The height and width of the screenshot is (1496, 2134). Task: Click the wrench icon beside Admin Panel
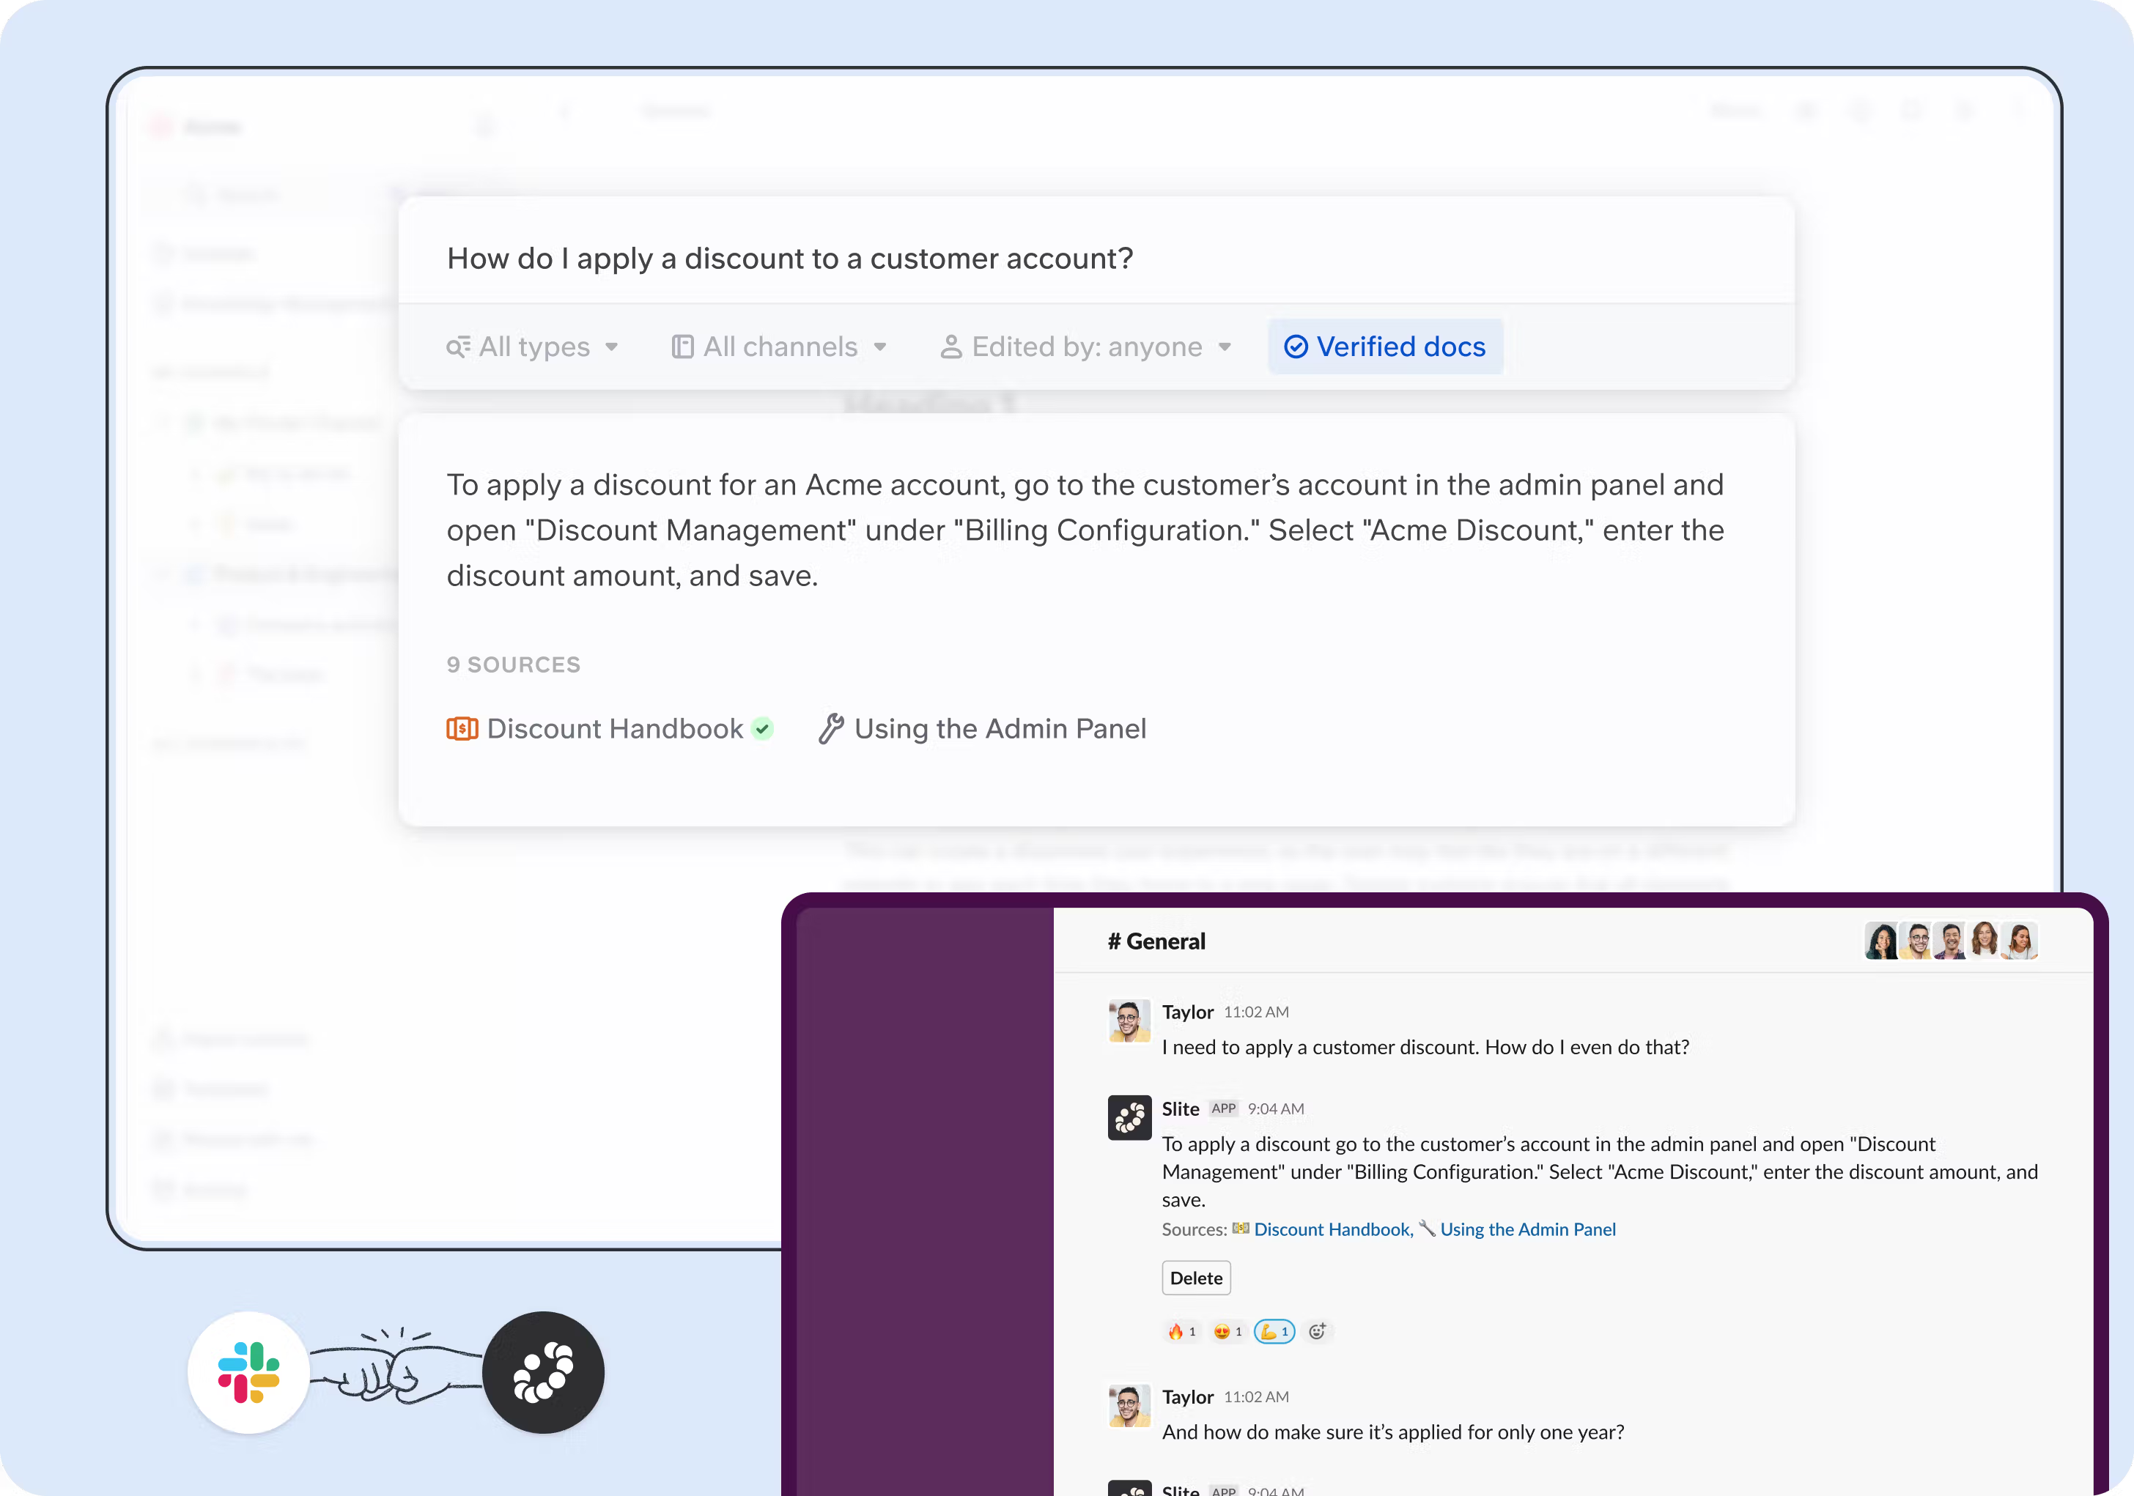point(831,728)
